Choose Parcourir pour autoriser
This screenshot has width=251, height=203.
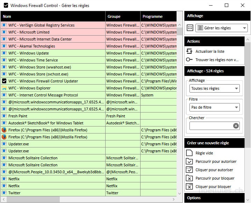[x=216, y=161]
